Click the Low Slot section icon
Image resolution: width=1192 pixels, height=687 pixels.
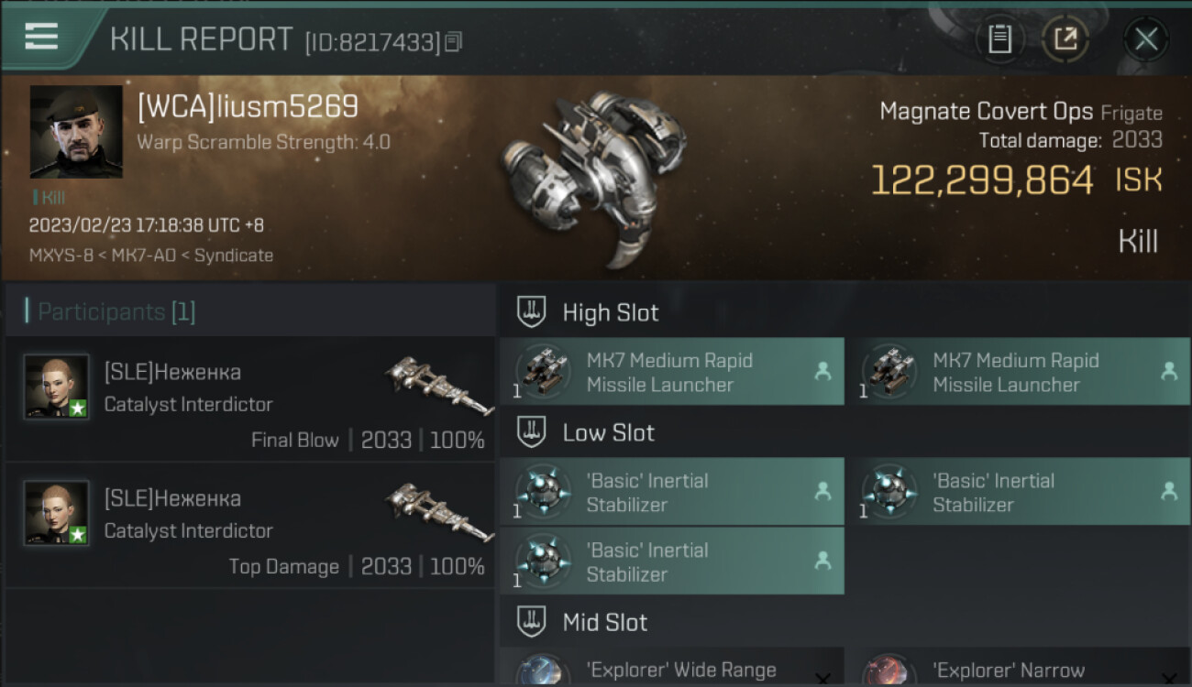click(532, 432)
